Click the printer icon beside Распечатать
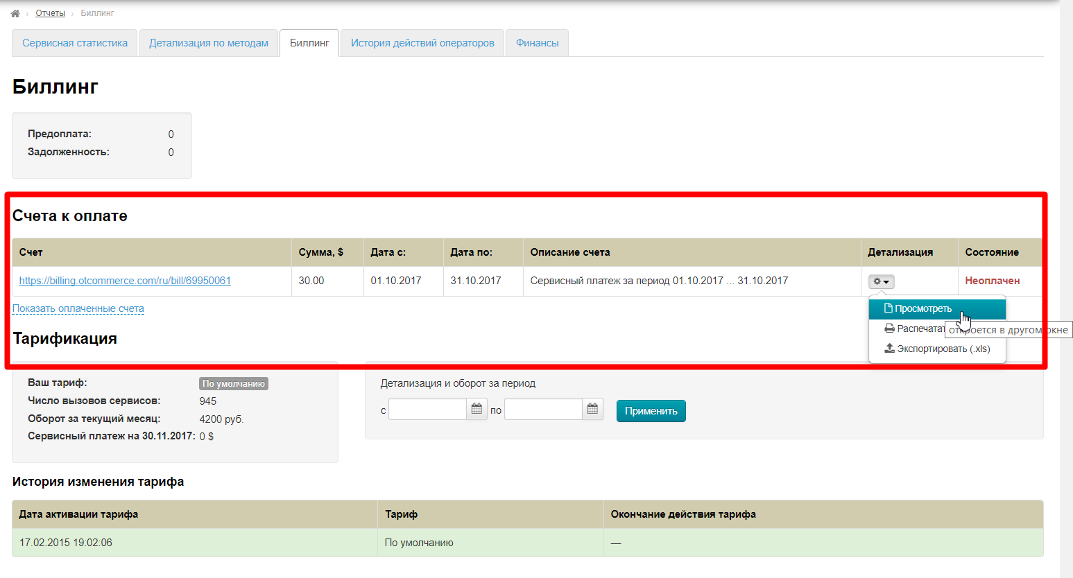The height and width of the screenshot is (578, 1073). (x=890, y=328)
